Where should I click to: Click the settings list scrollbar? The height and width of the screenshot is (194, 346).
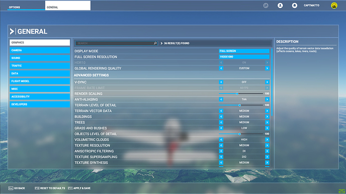click(272, 82)
